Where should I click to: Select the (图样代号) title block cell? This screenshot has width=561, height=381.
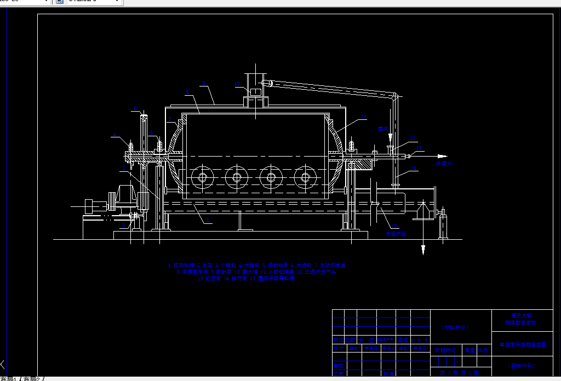tap(522, 366)
